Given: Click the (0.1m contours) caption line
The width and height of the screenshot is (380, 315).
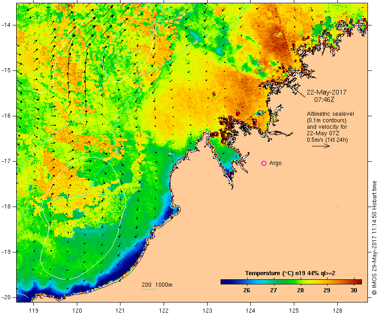Looking at the screenshot, I should coord(327,120).
